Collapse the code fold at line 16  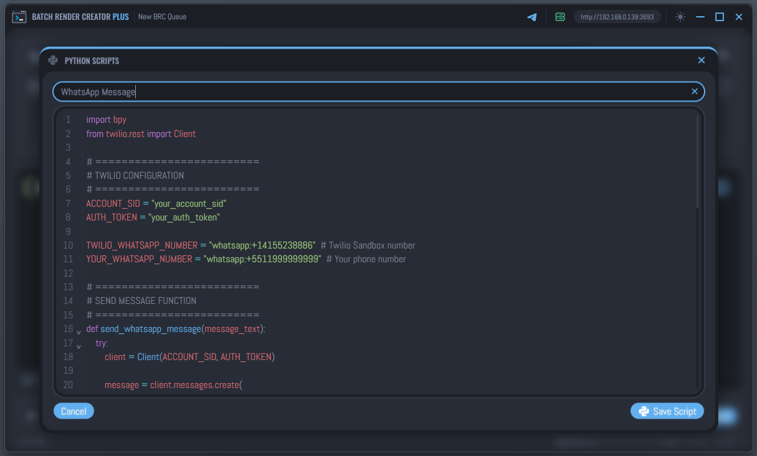79,332
